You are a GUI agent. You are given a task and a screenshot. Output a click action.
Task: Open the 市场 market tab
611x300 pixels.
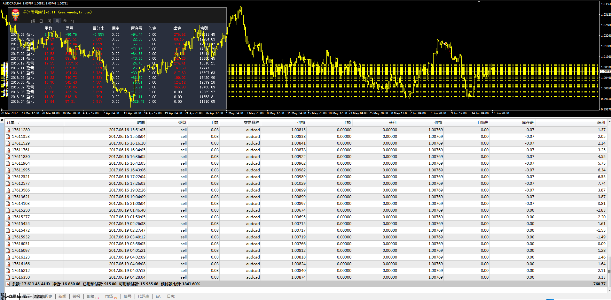[111, 296]
